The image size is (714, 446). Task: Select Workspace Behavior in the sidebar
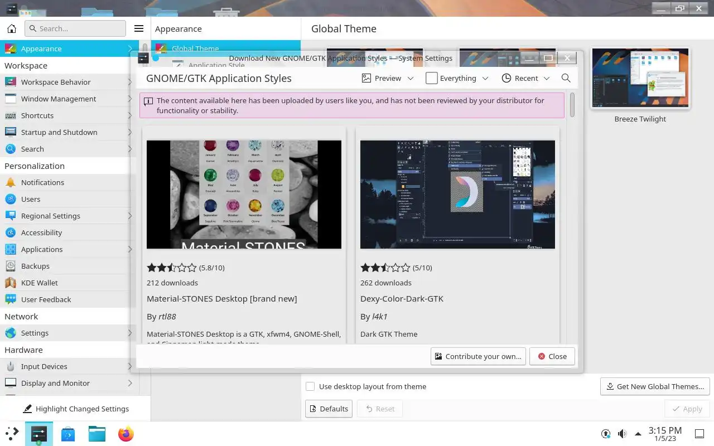[x=69, y=82]
